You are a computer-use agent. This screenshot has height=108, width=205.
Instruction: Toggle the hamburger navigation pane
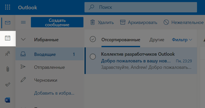pyautogui.click(x=23, y=22)
